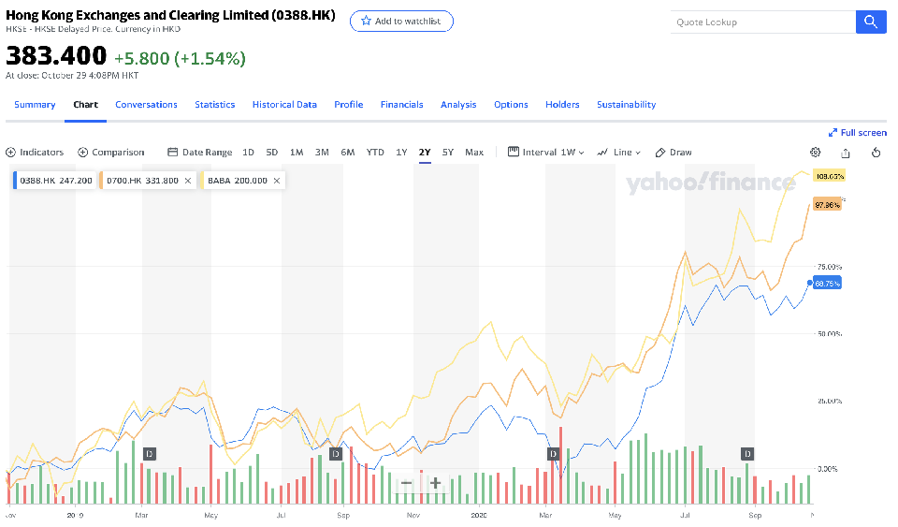Click Add to watchlist button
898x527 pixels.
(401, 21)
